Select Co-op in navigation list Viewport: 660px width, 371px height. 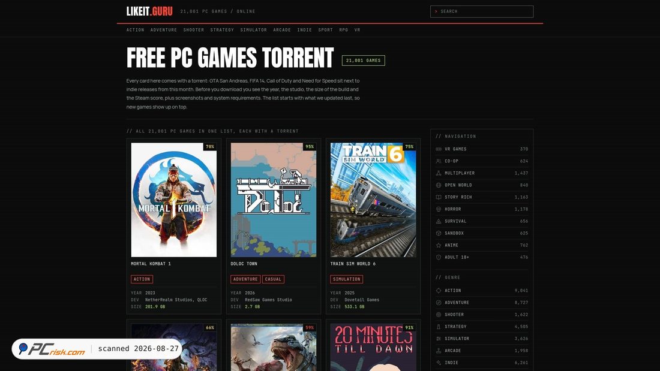pyautogui.click(x=482, y=161)
